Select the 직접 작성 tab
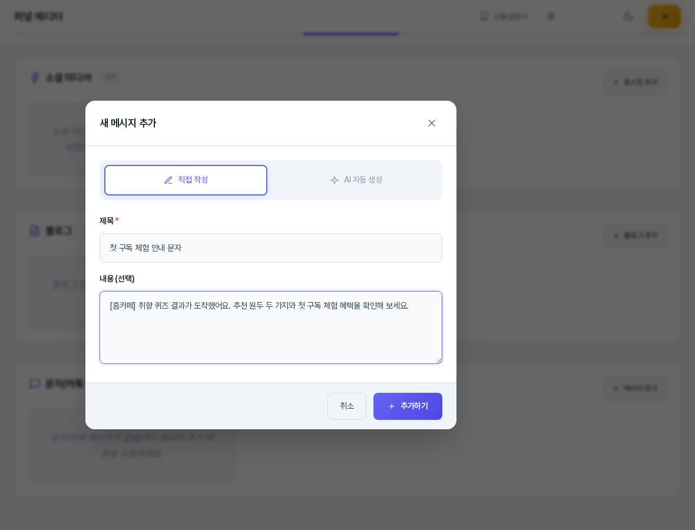This screenshot has height=530, width=695. tap(186, 180)
